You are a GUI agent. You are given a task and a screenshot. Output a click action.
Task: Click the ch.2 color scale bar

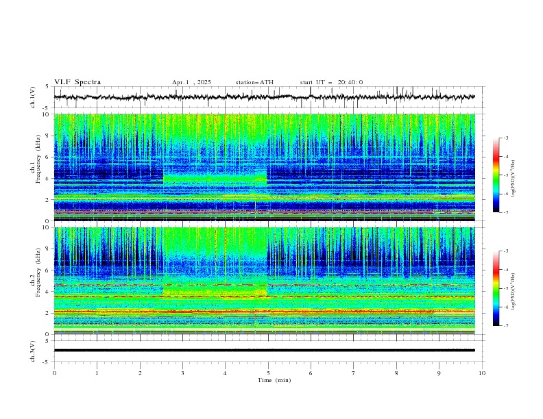496,288
